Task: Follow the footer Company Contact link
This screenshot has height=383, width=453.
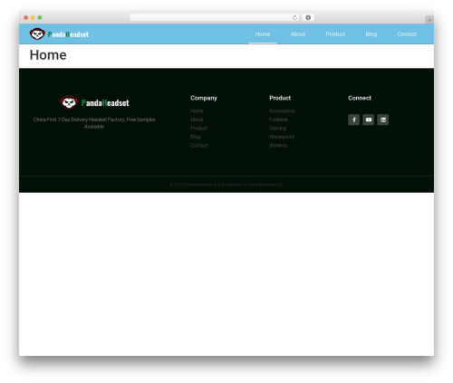Action: [198, 146]
